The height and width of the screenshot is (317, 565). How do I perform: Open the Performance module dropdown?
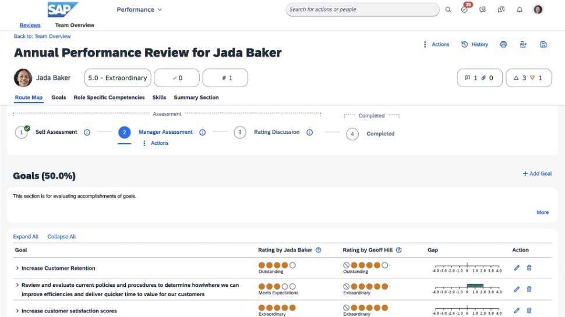tap(139, 10)
